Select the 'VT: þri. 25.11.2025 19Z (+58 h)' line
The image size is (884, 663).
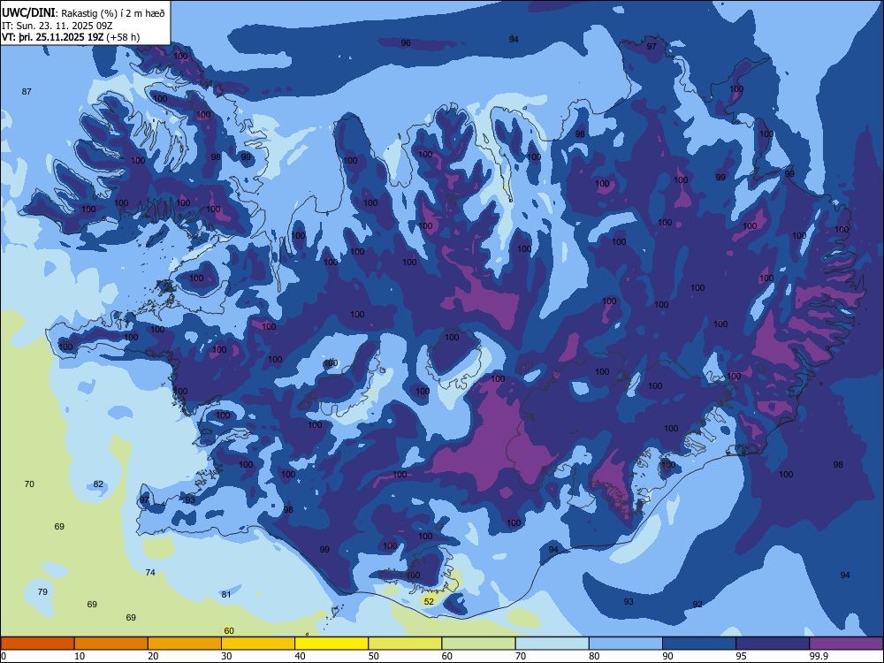coord(71,37)
